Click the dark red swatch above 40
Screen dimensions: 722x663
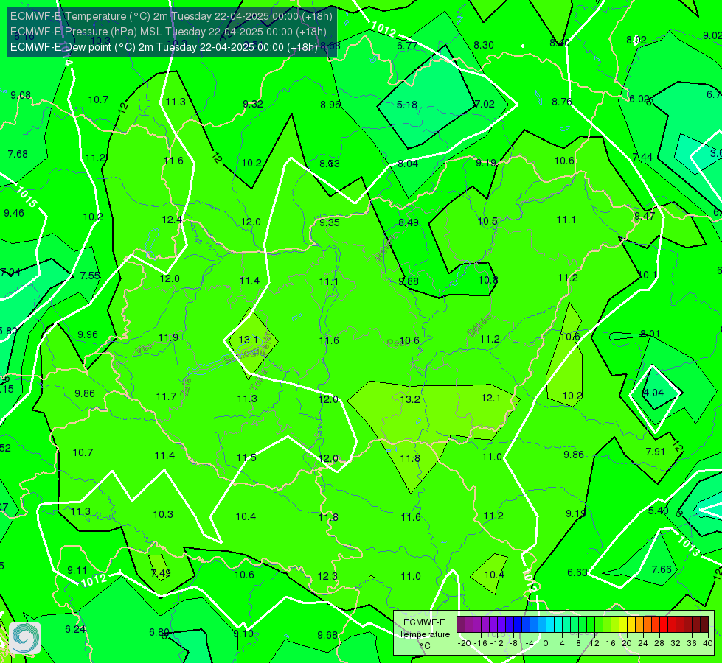click(x=704, y=625)
